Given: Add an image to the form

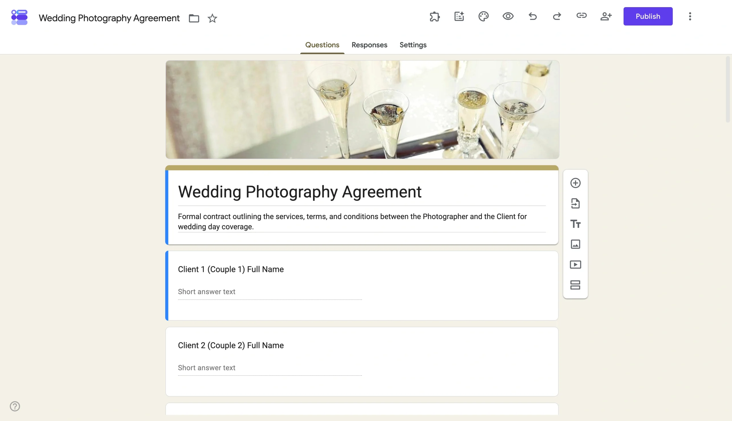Looking at the screenshot, I should point(575,244).
